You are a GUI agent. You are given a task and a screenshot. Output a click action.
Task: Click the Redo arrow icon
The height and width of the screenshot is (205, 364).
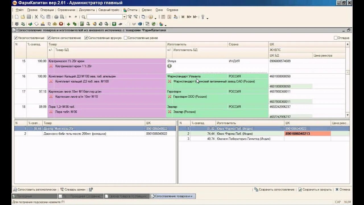(76, 17)
